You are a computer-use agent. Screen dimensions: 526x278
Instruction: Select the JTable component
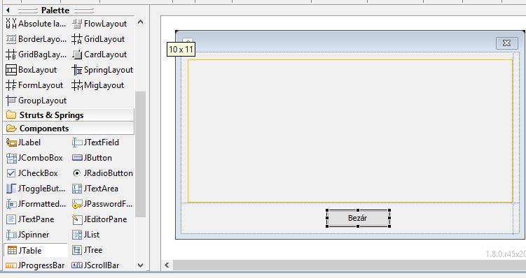[x=36, y=250]
